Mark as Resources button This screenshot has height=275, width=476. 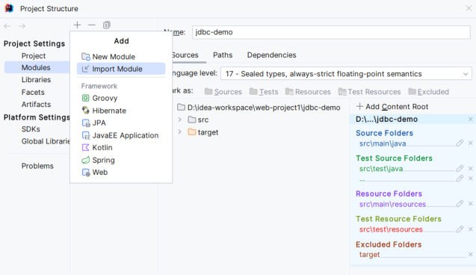pyautogui.click(x=308, y=92)
